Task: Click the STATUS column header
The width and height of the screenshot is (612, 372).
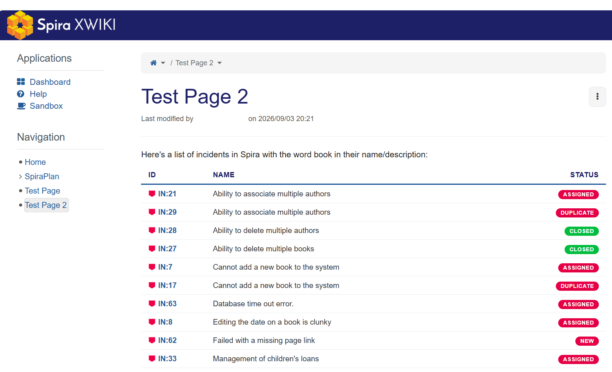Action: click(584, 175)
